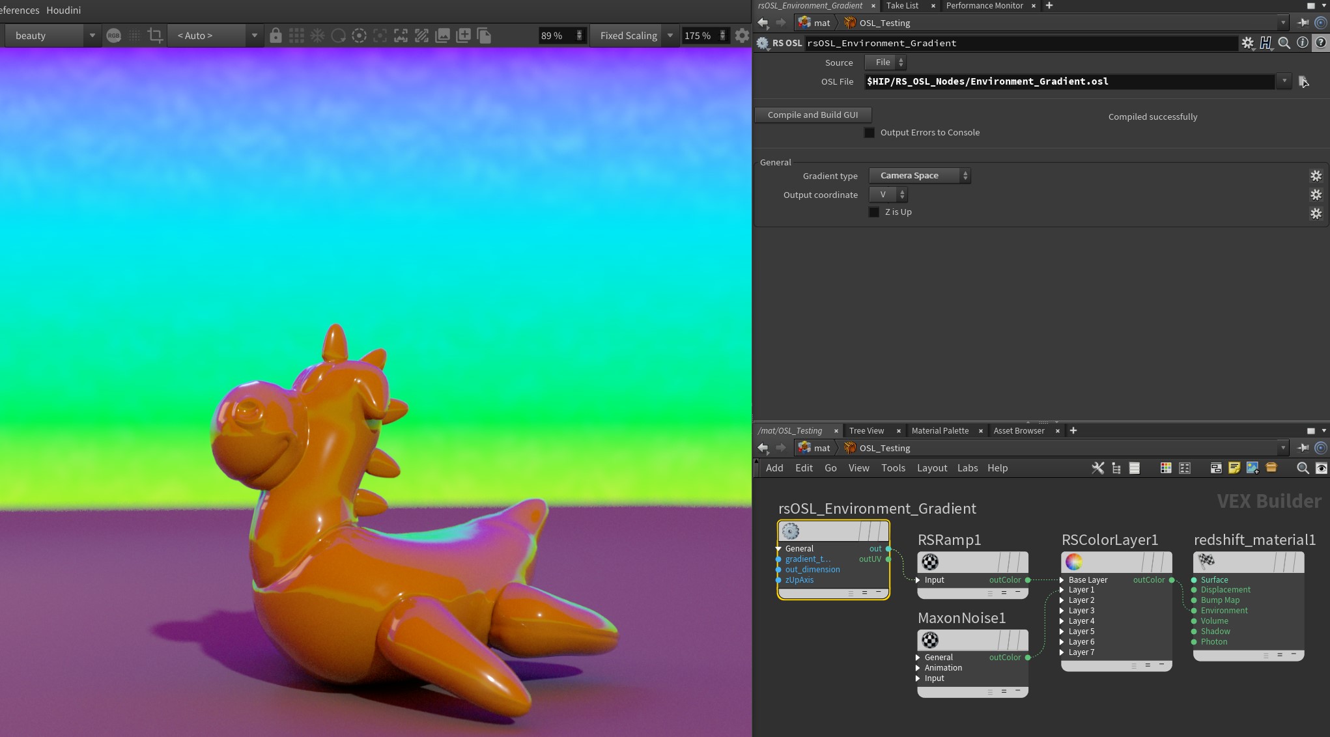
Task: Click the crop render region icon
Action: 155,35
